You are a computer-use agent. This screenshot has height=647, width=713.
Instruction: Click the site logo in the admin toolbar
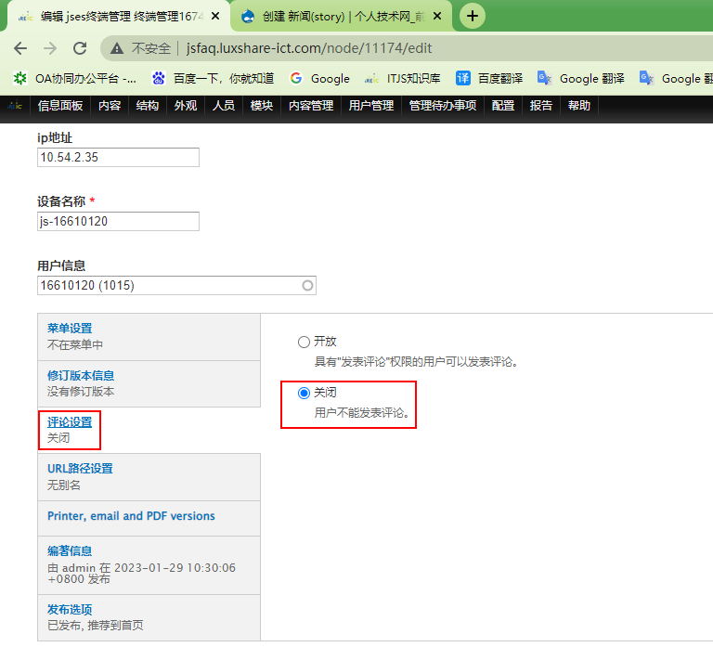pos(15,106)
